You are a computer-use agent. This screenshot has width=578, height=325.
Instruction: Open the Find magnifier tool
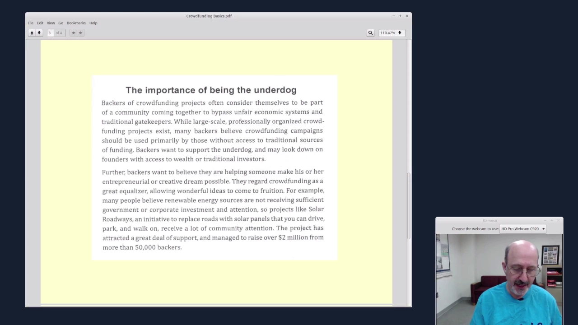tap(370, 32)
